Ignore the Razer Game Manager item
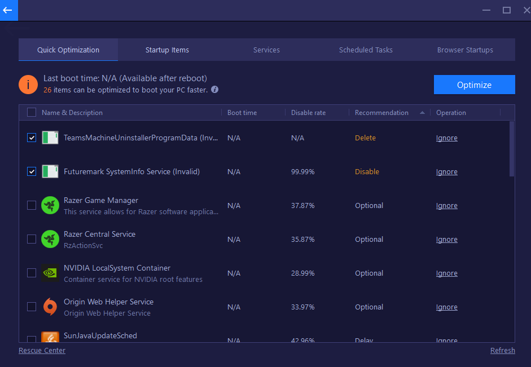Image resolution: width=531 pixels, height=367 pixels. pos(447,206)
